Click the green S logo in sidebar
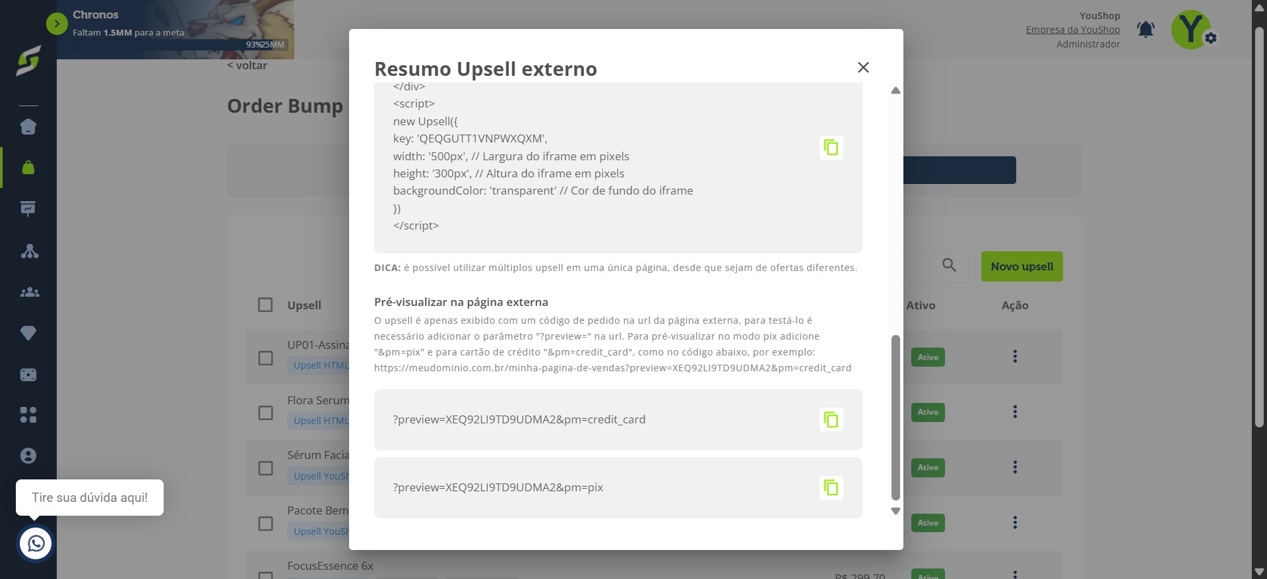 pos(28,61)
